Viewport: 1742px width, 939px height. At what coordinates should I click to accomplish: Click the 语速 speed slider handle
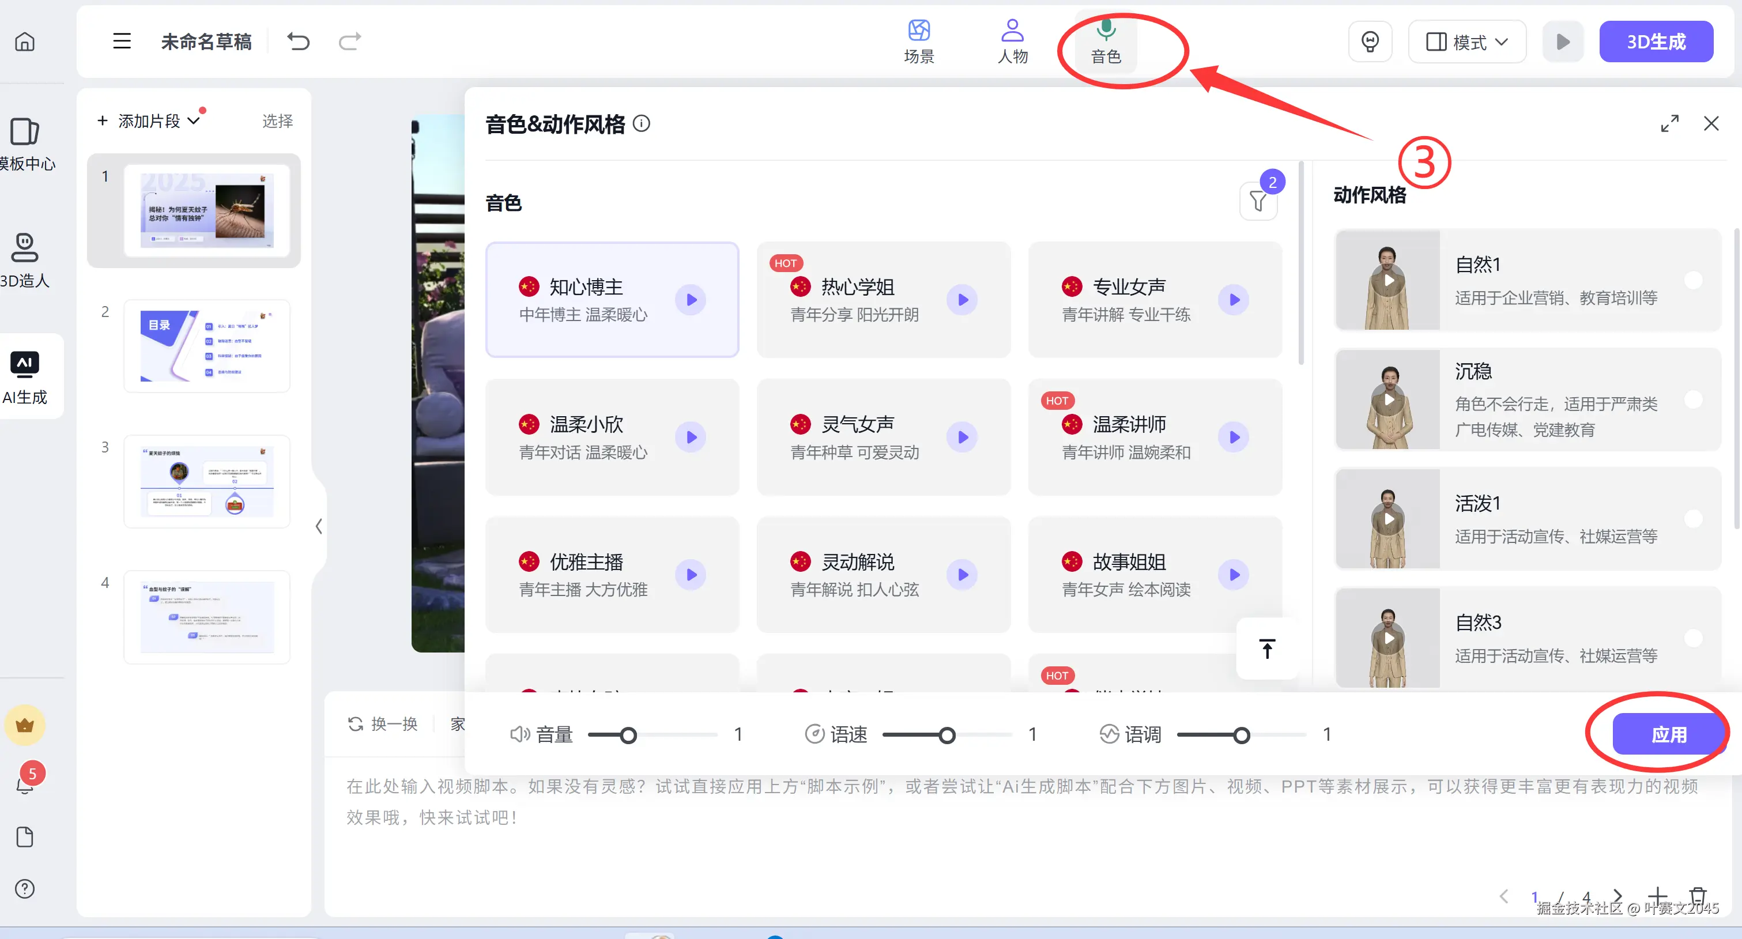[947, 735]
